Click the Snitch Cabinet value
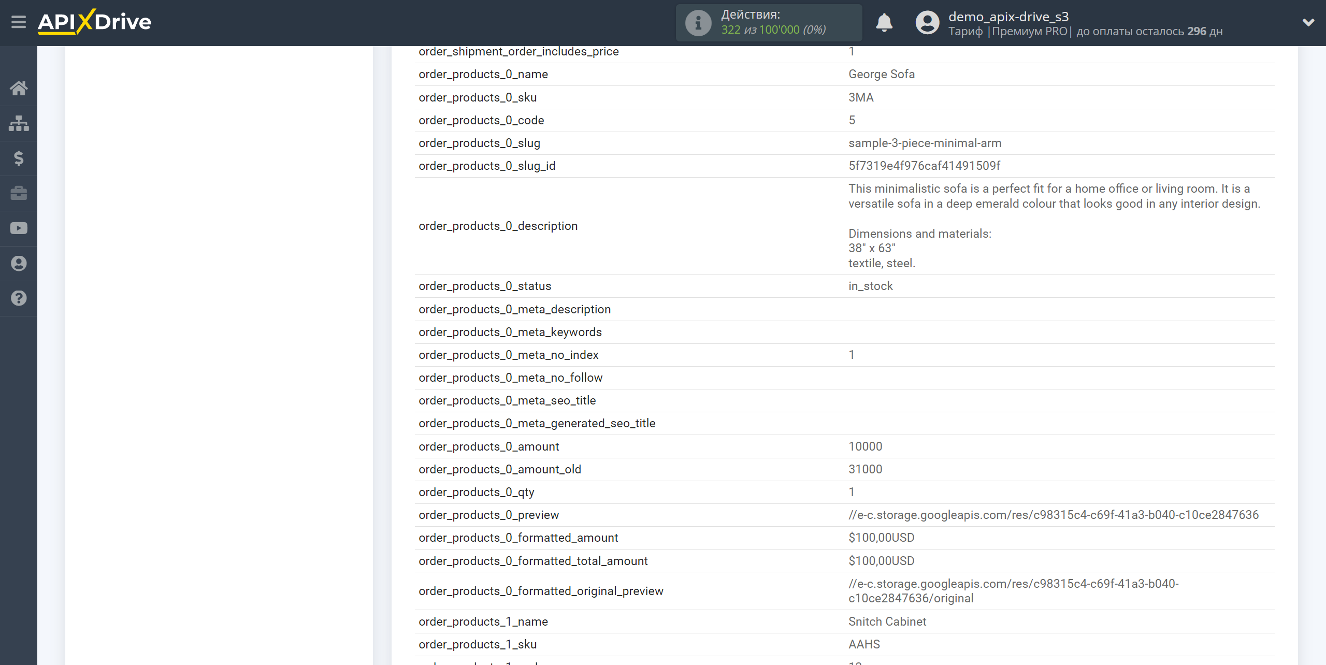Viewport: 1326px width, 665px height. point(887,621)
